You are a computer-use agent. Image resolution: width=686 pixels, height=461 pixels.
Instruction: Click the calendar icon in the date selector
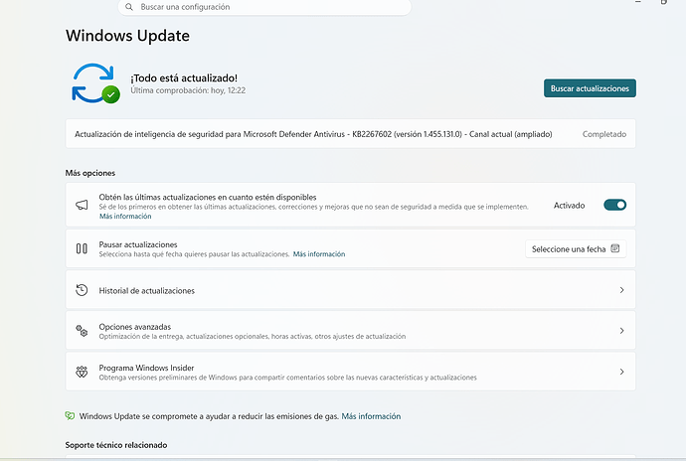615,248
